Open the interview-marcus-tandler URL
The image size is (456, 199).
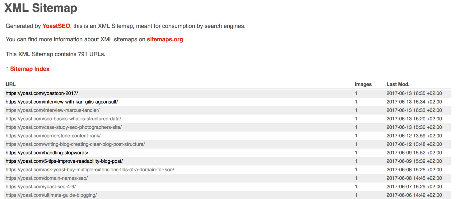[x=53, y=110]
